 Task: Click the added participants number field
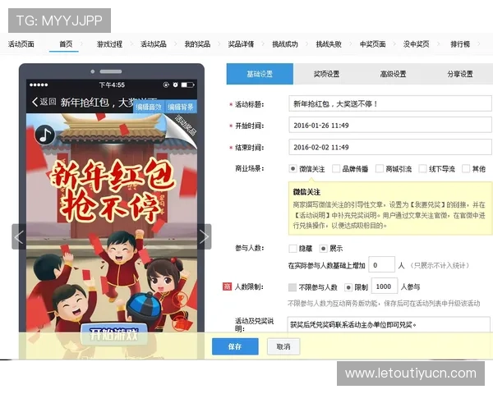381,265
